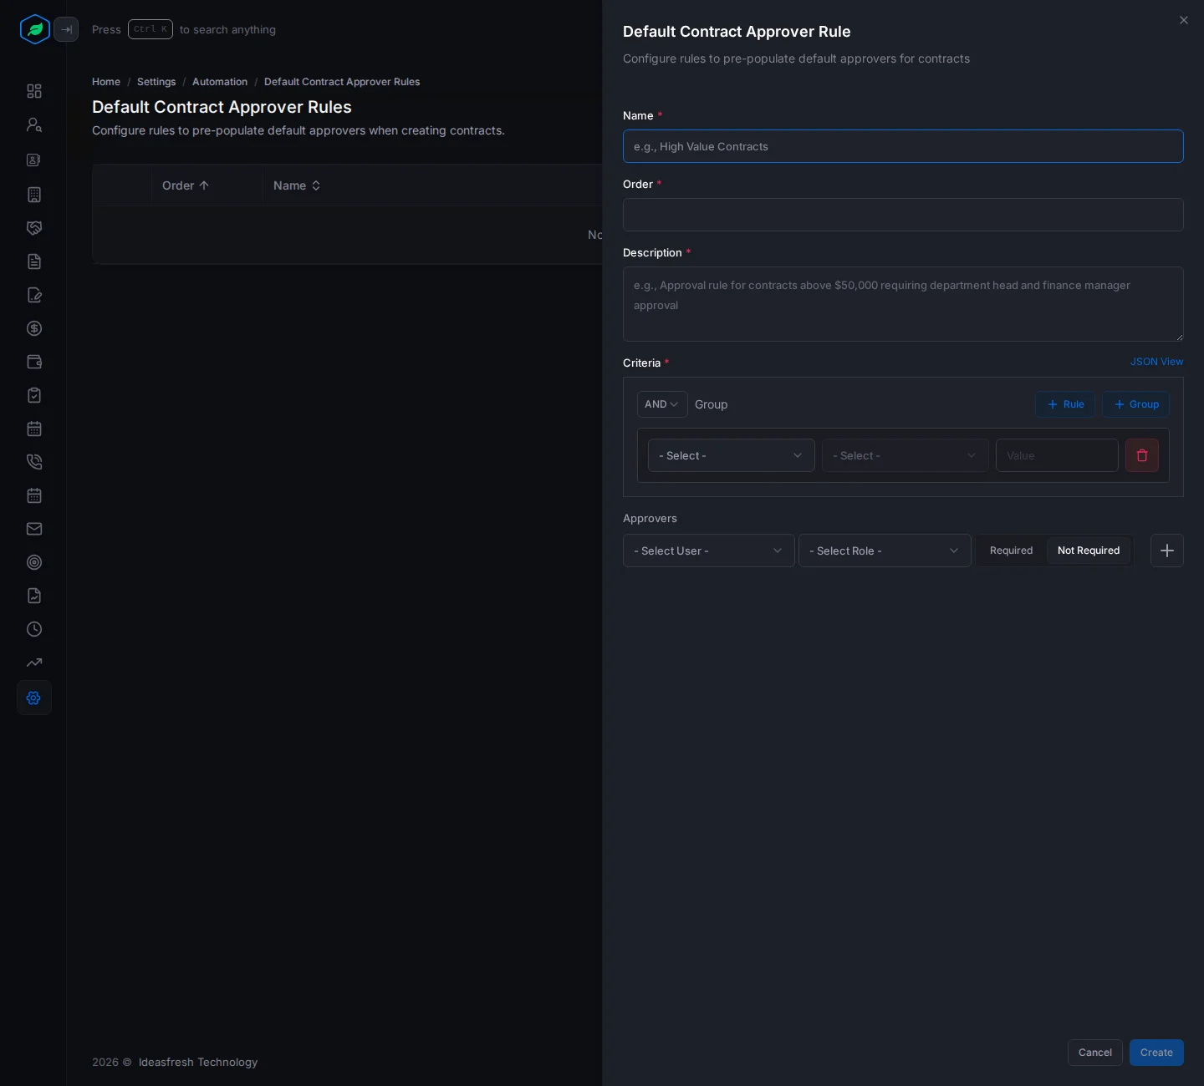Go to Settings breadcrumb
The height and width of the screenshot is (1086, 1204).
pos(156,82)
